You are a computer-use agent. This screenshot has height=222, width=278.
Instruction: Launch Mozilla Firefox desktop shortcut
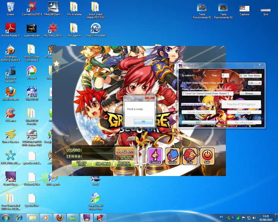click(x=10, y=94)
